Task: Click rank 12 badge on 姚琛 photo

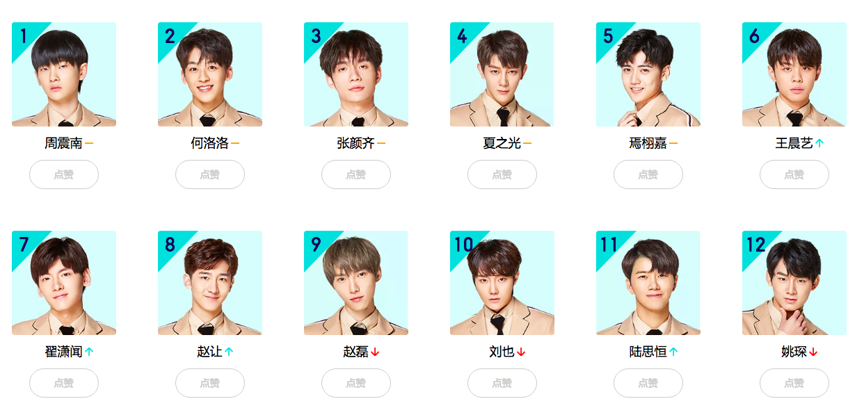Action: coord(755,245)
